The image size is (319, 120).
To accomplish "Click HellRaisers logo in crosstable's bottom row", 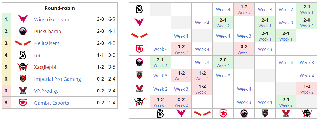I will pos(202,114).
